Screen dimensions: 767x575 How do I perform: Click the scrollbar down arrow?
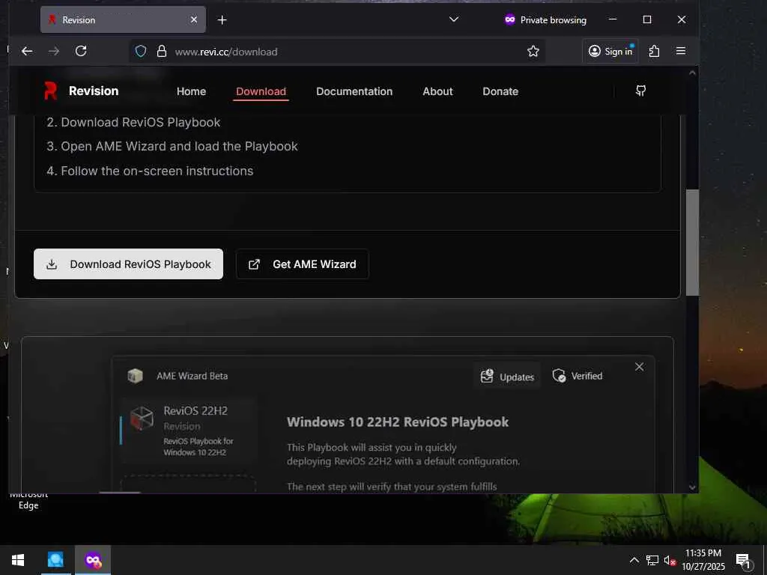(x=692, y=487)
